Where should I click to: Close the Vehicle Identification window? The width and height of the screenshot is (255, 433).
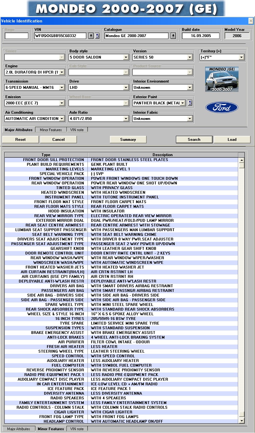tap(251, 21)
